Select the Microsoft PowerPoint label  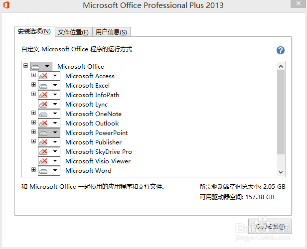[x=96, y=133]
